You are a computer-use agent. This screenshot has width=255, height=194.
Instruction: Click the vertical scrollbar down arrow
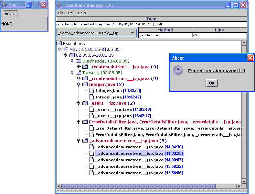(244, 181)
